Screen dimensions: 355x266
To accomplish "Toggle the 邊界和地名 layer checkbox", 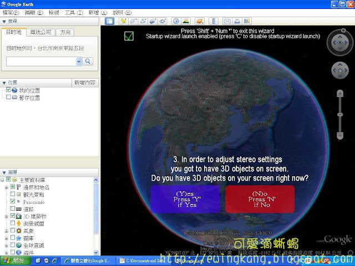I will tap(13, 187).
